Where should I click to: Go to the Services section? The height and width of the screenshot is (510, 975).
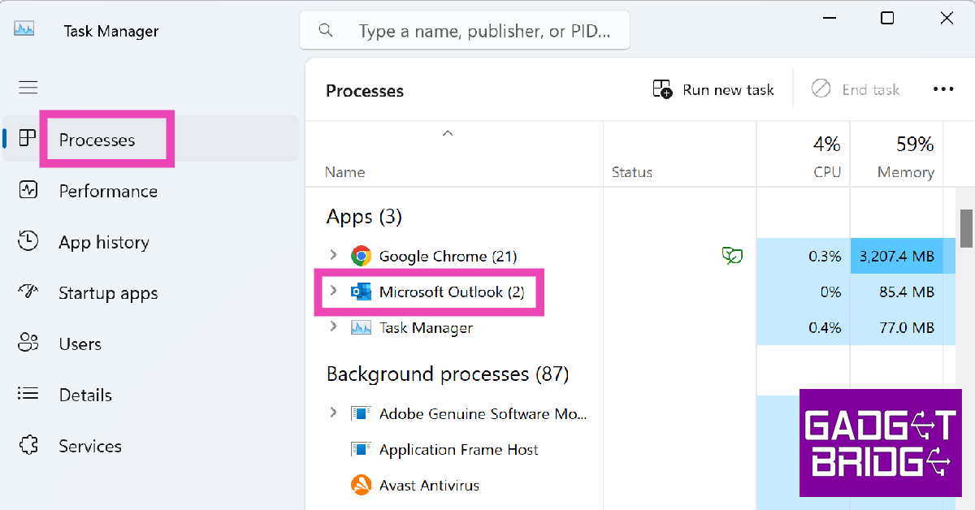(x=89, y=447)
